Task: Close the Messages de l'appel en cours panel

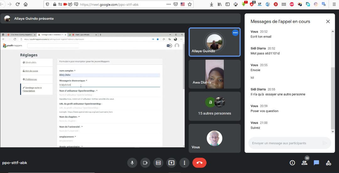Action: (x=328, y=22)
